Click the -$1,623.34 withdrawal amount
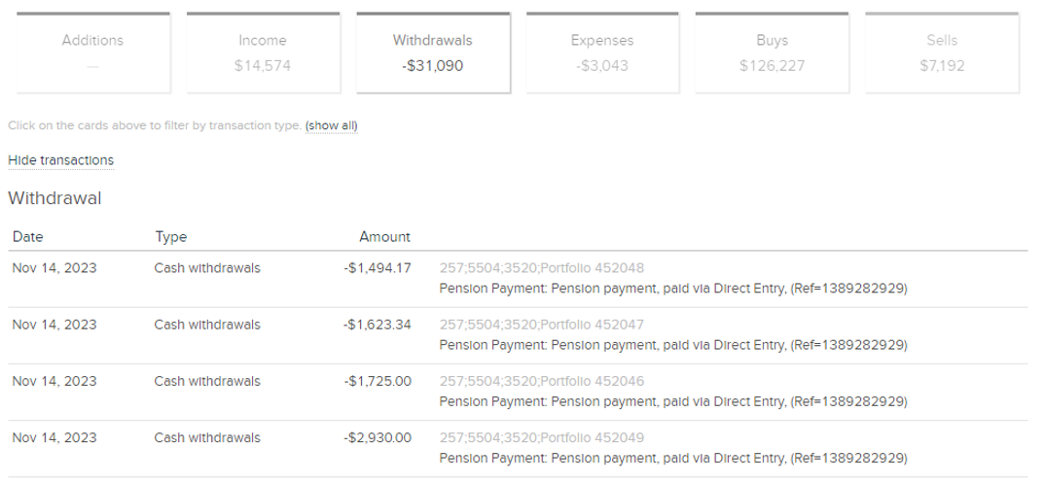This screenshot has height=482, width=1045. (x=378, y=325)
